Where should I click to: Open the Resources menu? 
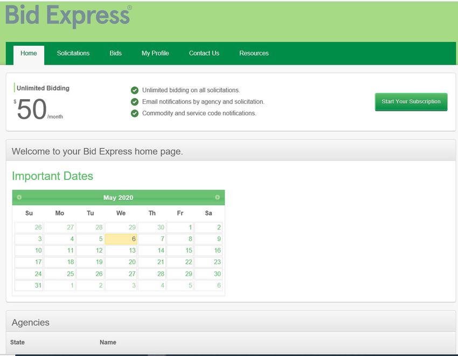coord(254,53)
